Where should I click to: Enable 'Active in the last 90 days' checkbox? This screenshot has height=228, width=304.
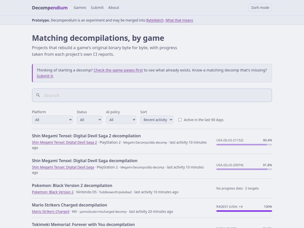tap(180, 120)
